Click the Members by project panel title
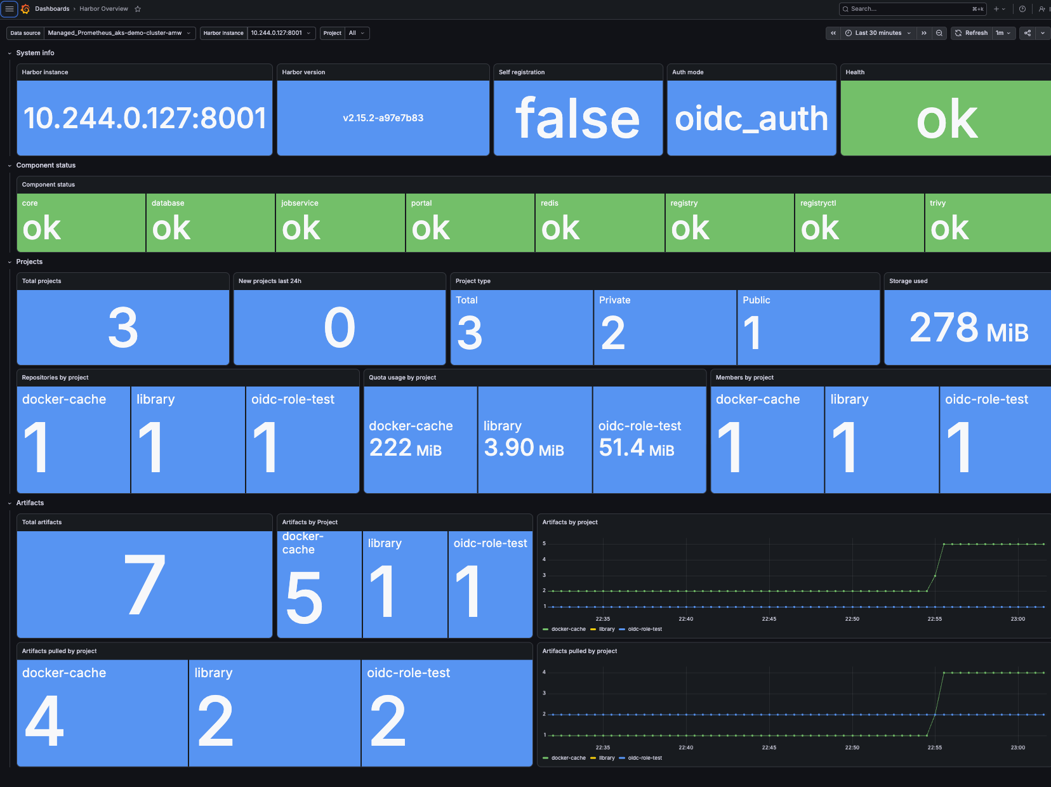This screenshot has height=787, width=1051. click(744, 378)
